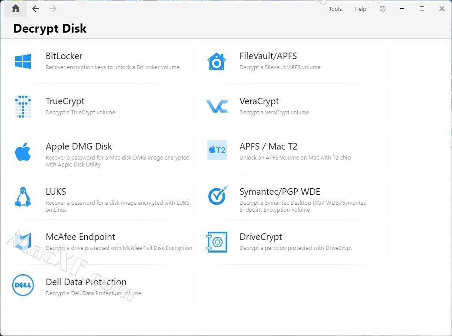Select the TrueCrypt title

point(65,101)
